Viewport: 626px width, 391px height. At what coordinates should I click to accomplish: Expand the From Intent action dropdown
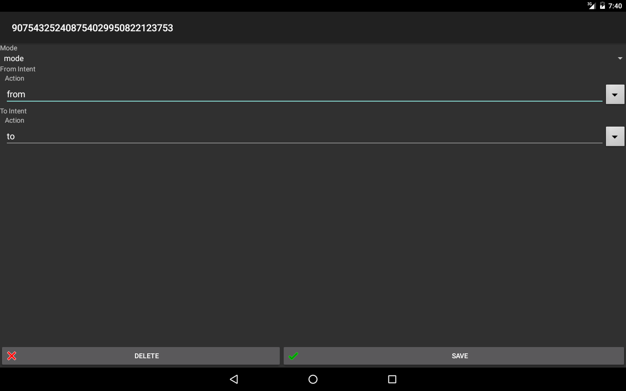(x=615, y=94)
